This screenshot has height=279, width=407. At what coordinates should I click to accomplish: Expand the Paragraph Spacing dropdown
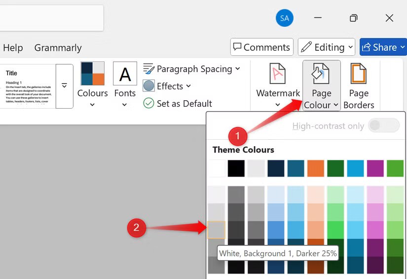(x=237, y=69)
